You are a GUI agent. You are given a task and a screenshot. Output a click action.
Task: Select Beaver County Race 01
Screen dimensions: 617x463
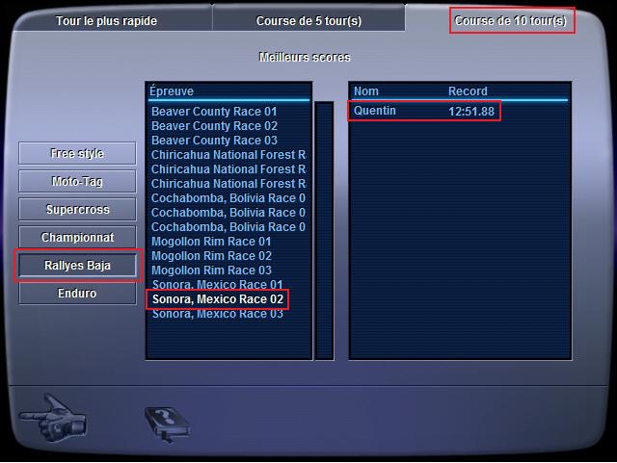[x=214, y=112]
